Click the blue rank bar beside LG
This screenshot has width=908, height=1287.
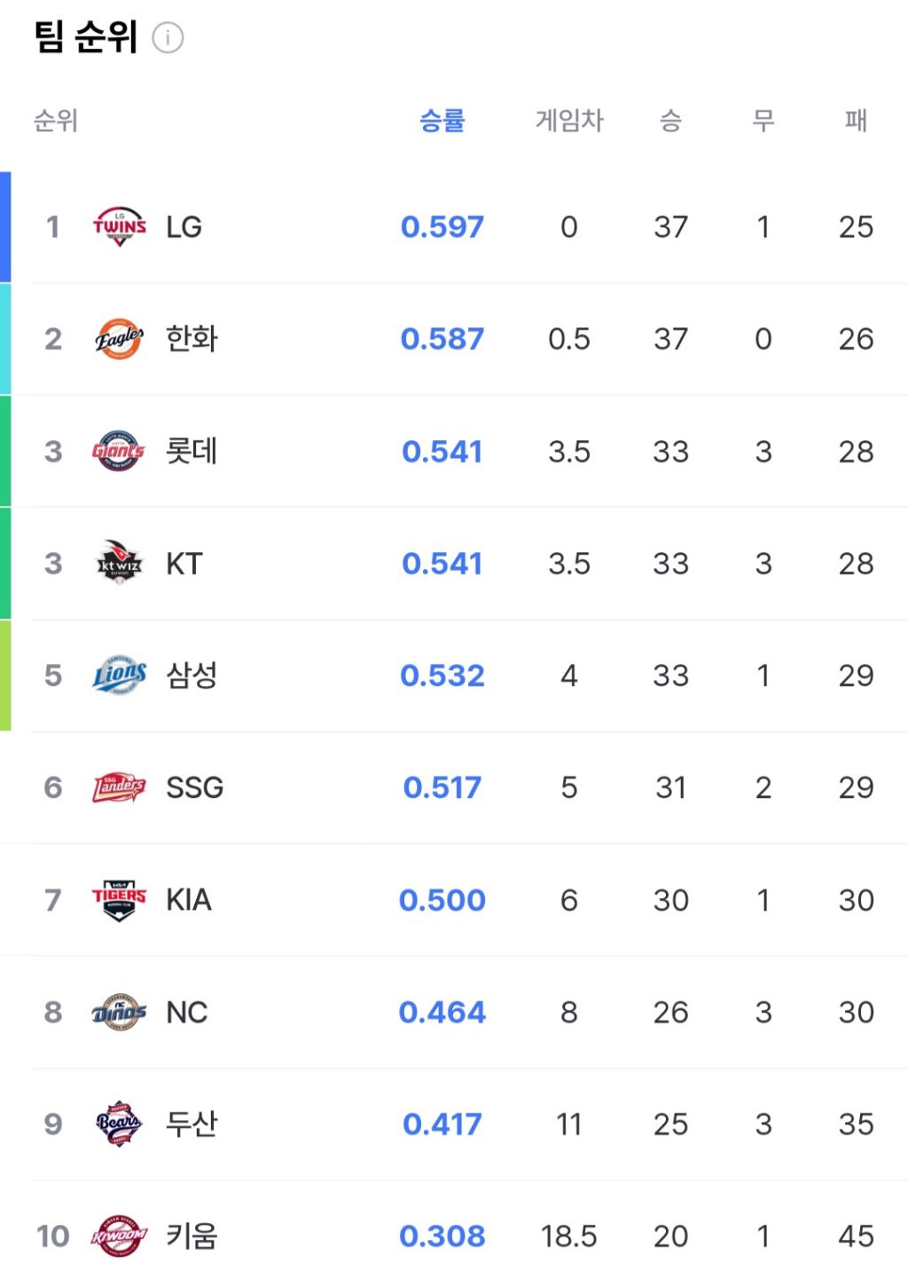5,227
